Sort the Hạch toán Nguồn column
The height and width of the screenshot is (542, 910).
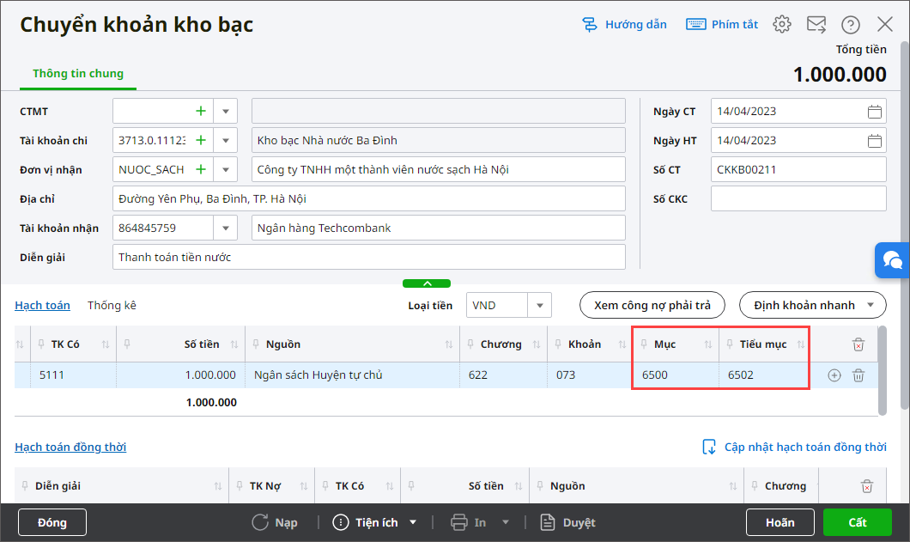pos(449,344)
